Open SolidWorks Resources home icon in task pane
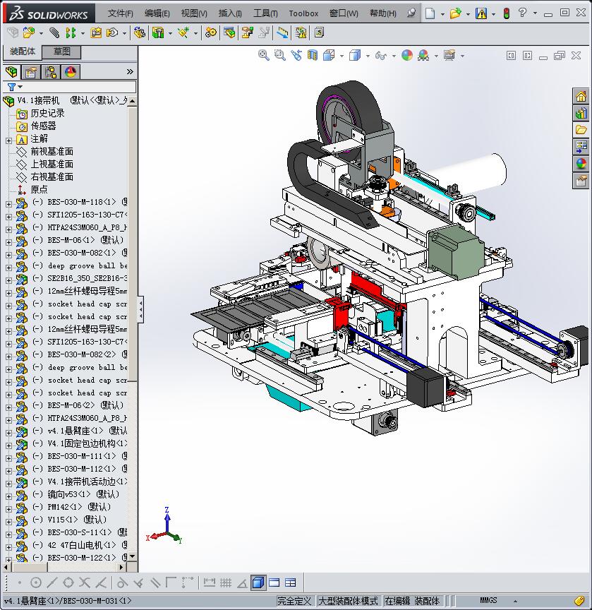Screen dimensions: 592x610 [581, 96]
